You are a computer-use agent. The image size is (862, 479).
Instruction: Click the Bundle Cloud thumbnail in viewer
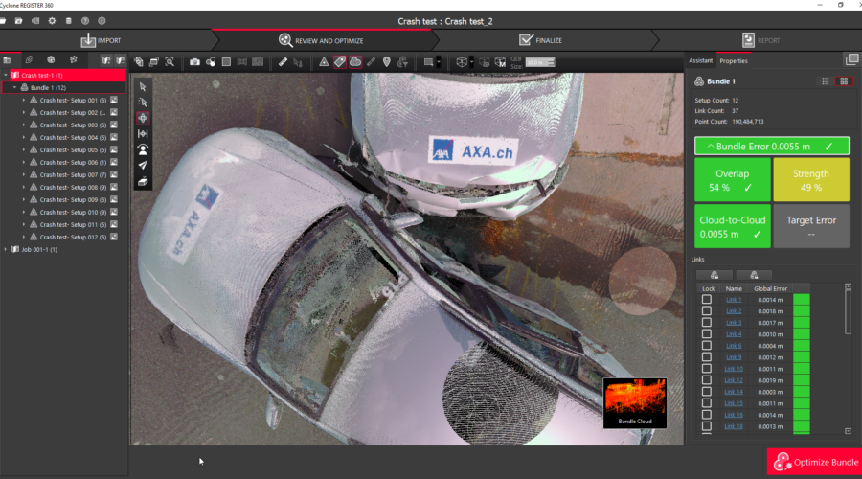635,402
